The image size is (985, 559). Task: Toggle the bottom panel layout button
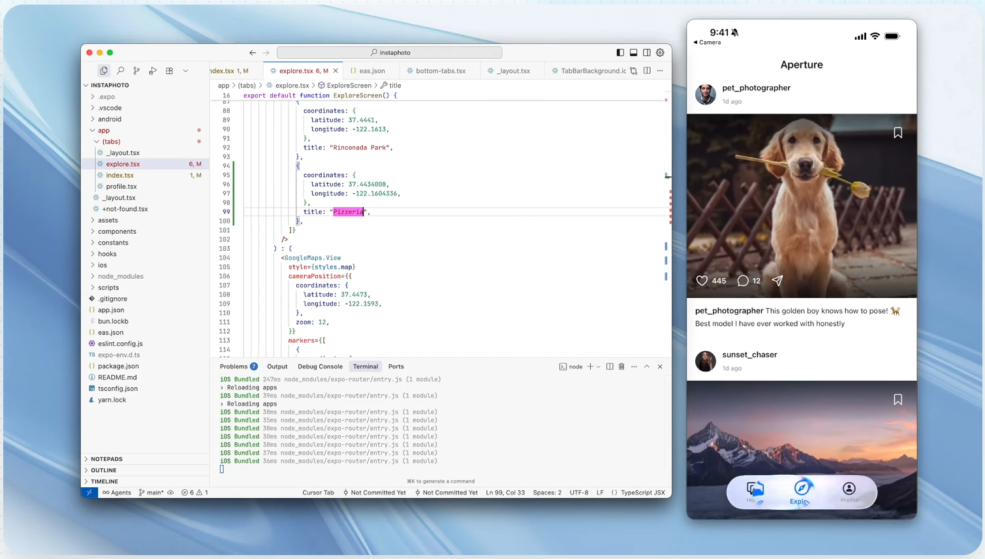[633, 52]
